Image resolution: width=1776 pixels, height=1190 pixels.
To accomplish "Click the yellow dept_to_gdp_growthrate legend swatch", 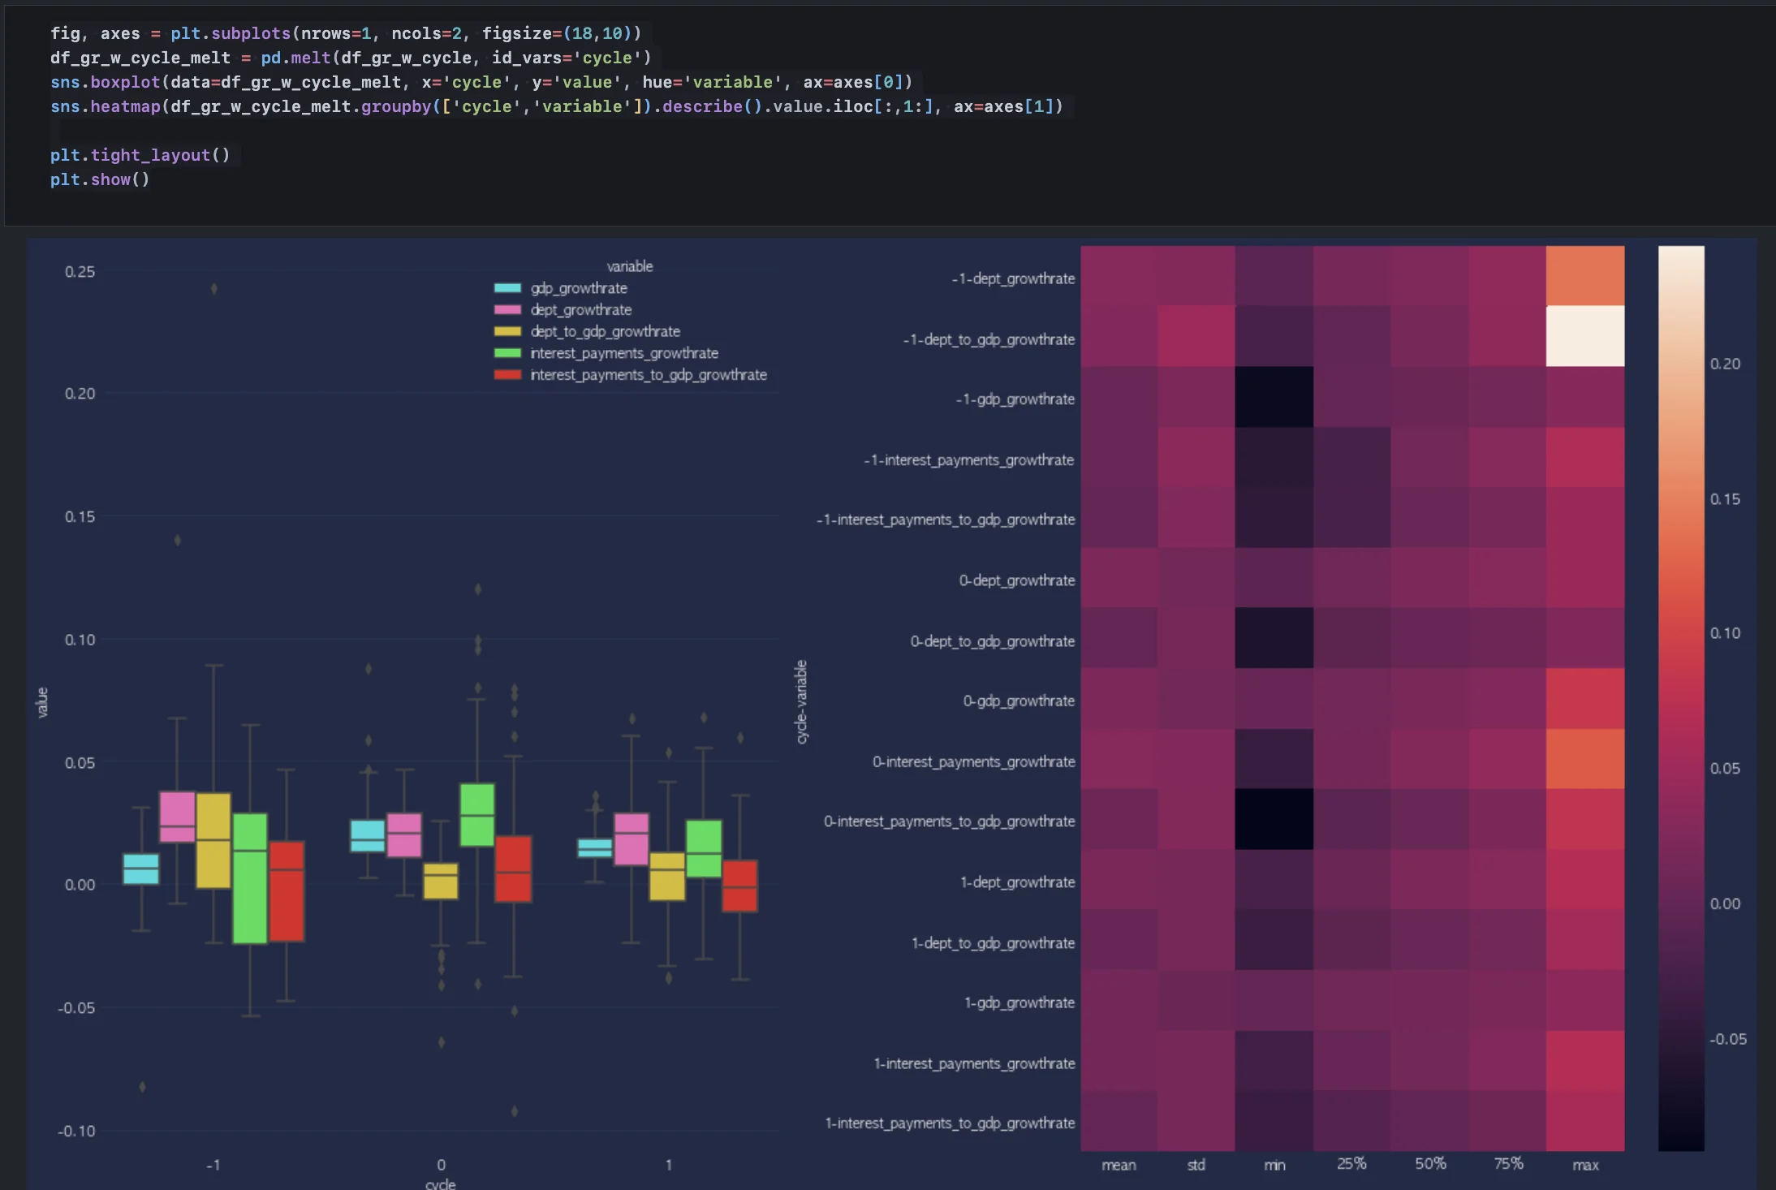I will point(507,331).
